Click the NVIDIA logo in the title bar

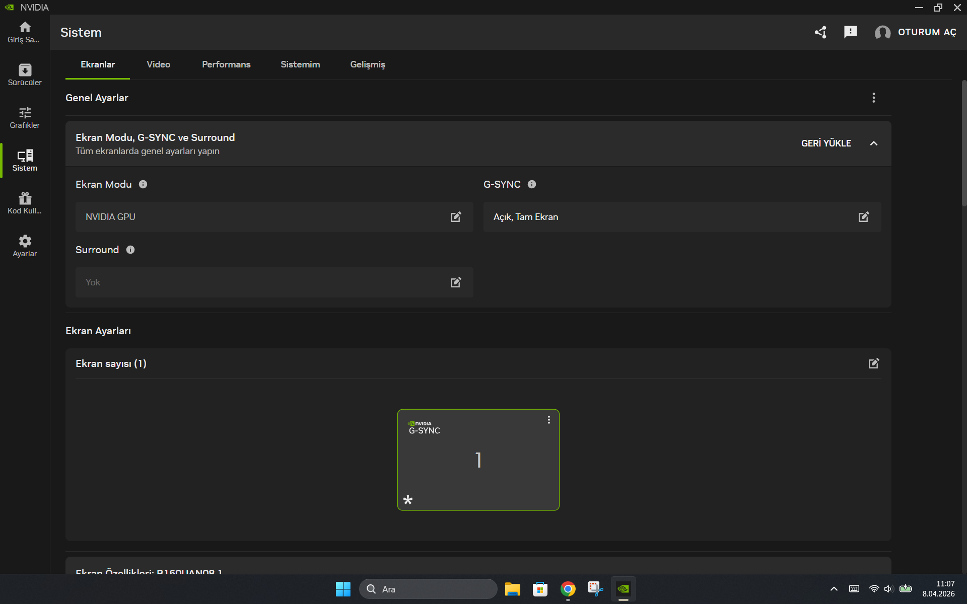pyautogui.click(x=9, y=7)
